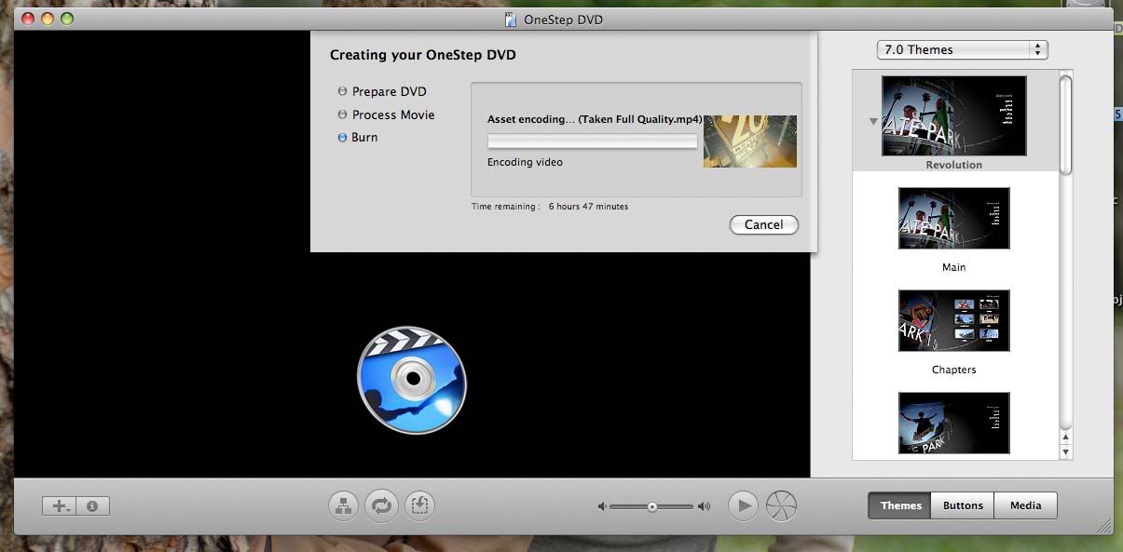Click the theme list scroll up arrow
The image size is (1123, 552).
(x=1066, y=438)
